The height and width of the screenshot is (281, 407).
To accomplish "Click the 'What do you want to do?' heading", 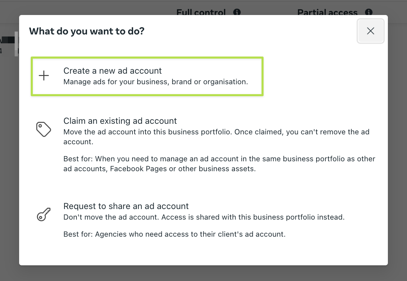I will coord(87,31).
